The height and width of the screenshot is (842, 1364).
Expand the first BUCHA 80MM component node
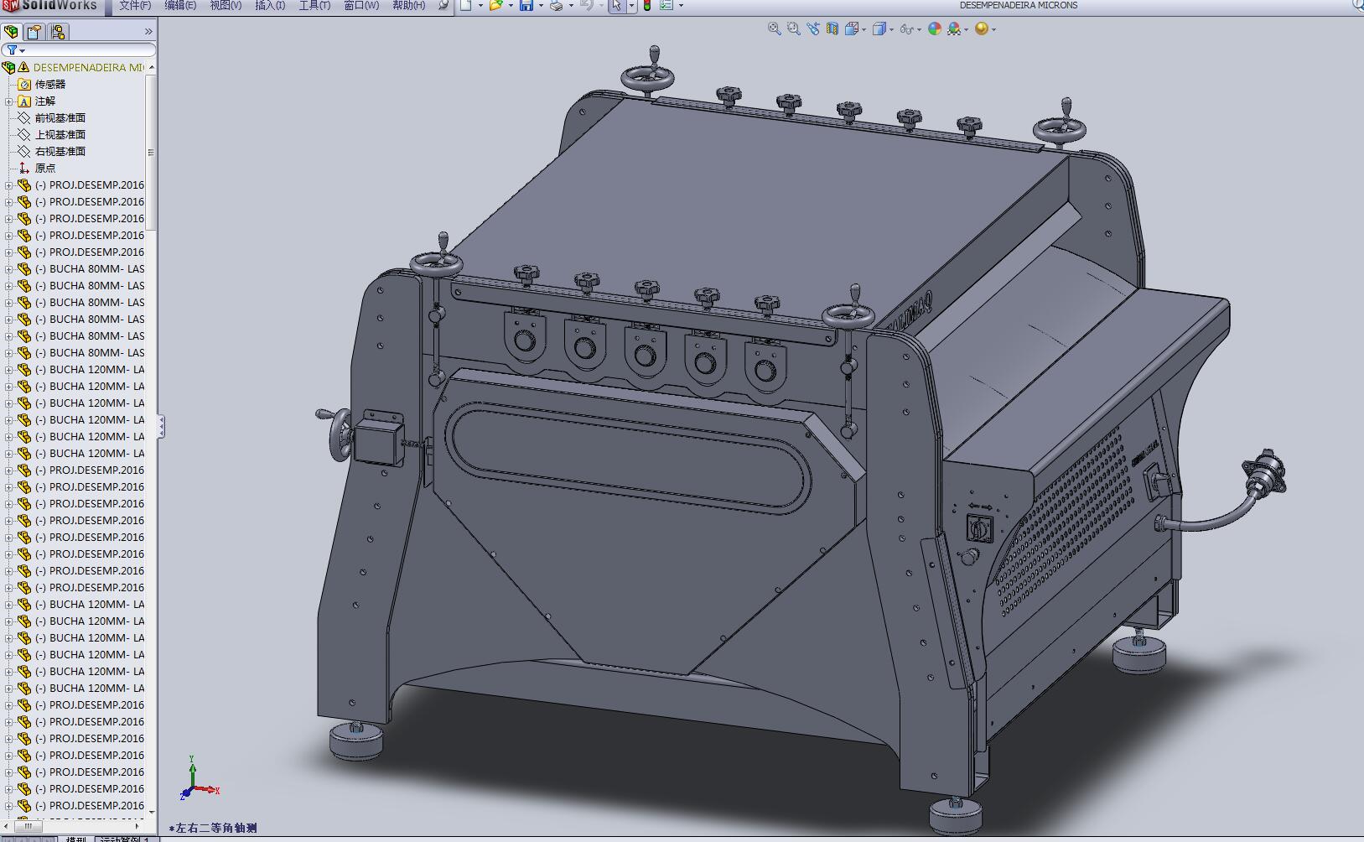tap(9, 269)
